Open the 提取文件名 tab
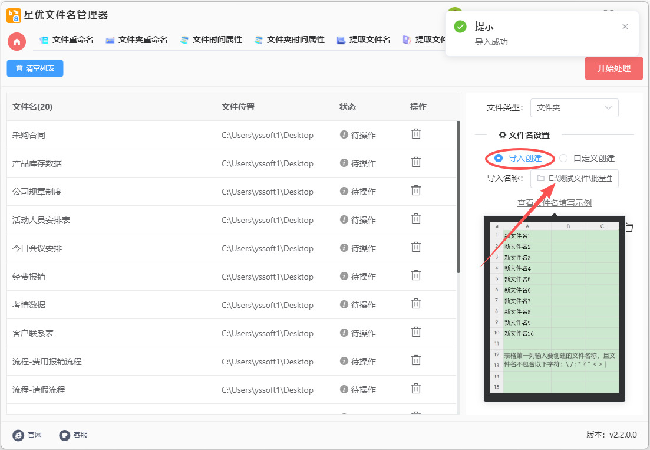 364,40
